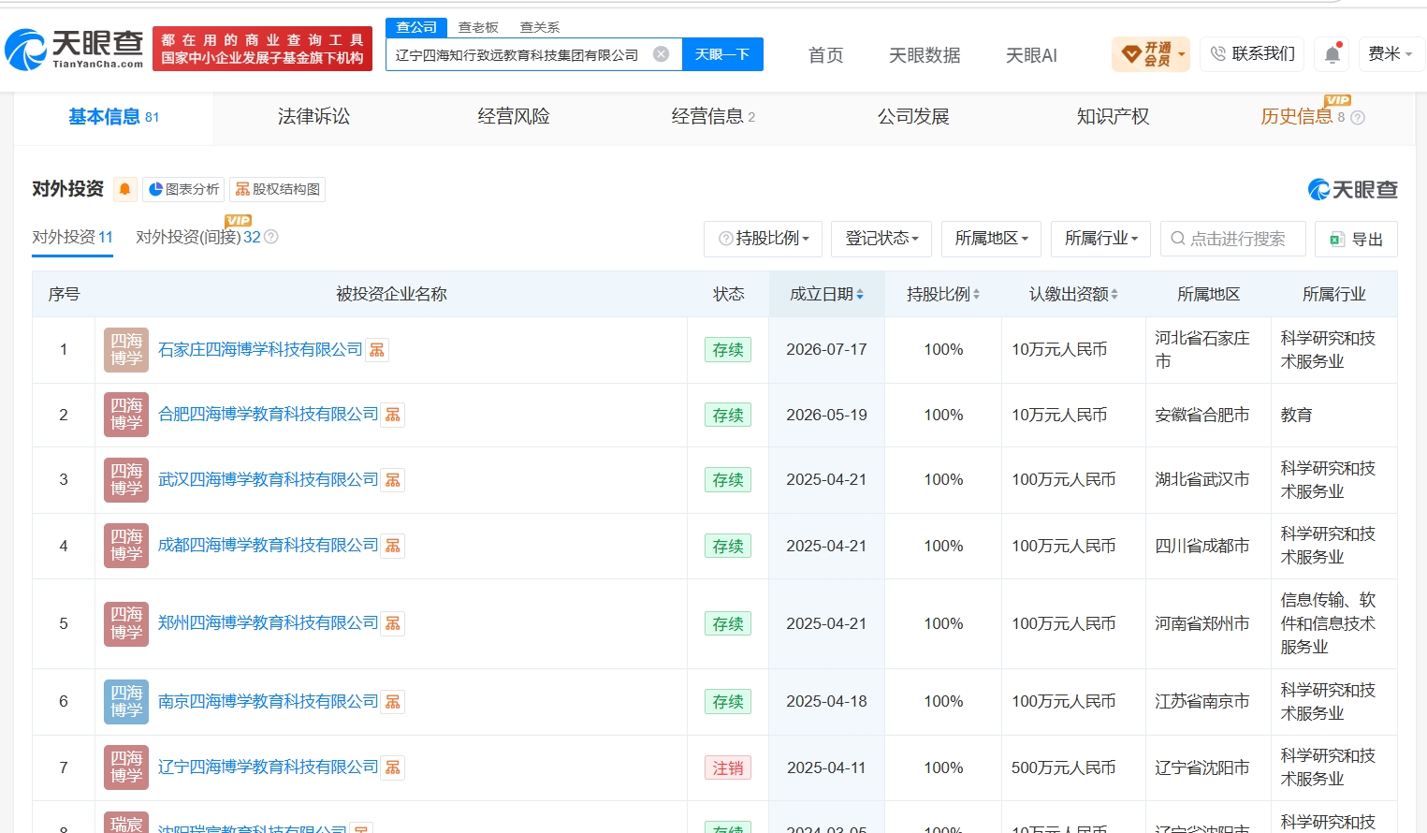Open equity chart icon for 成都四海博学教育科技有限公司
Screen dimensions: 1427x833
tap(393, 546)
